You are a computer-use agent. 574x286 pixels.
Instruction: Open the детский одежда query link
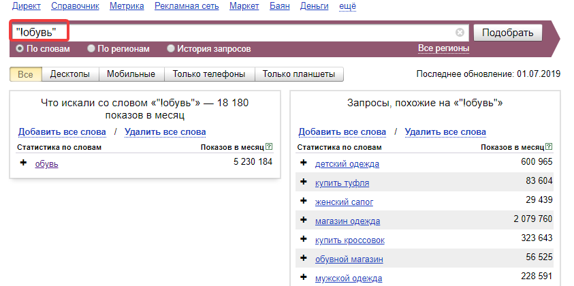pyautogui.click(x=347, y=163)
